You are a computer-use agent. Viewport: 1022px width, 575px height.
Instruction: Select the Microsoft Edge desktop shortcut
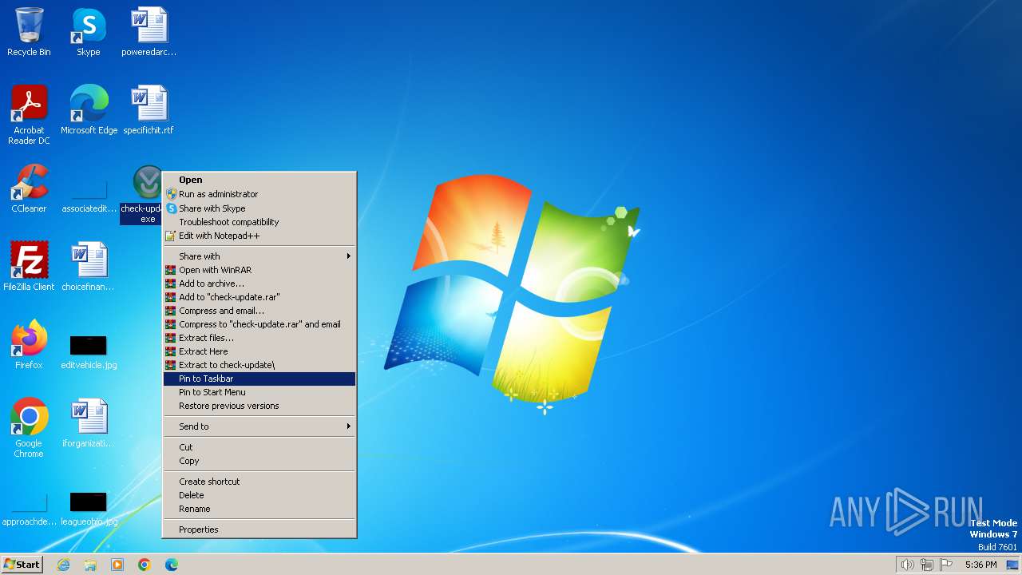click(x=89, y=110)
